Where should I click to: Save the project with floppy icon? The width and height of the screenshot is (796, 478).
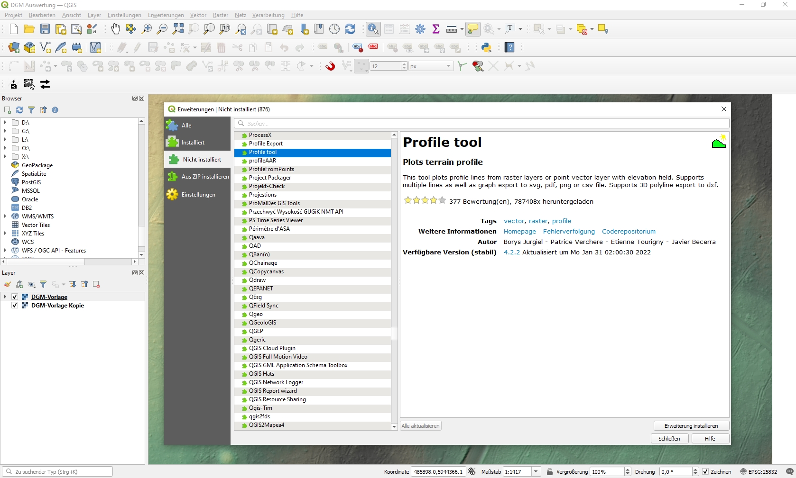[45, 29]
